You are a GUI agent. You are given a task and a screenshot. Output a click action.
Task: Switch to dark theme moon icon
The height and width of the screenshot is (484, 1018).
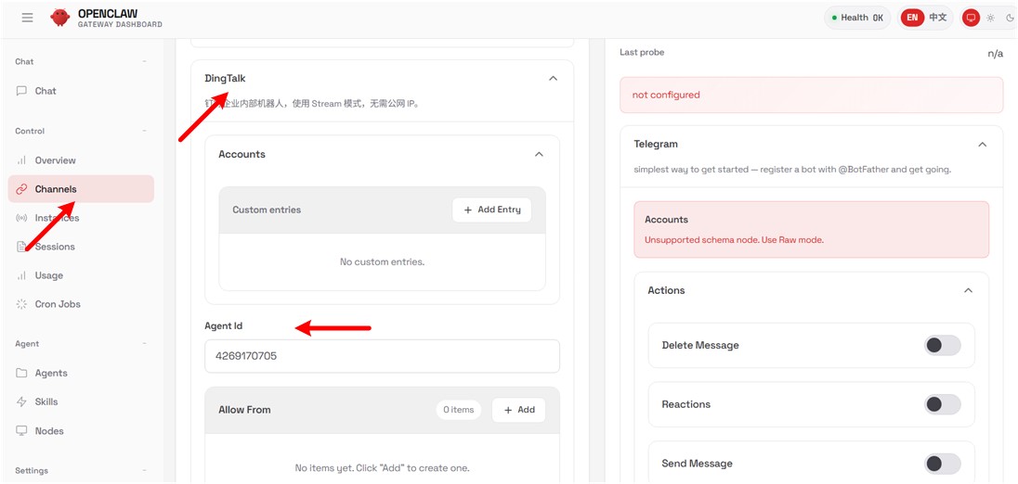[1008, 18]
